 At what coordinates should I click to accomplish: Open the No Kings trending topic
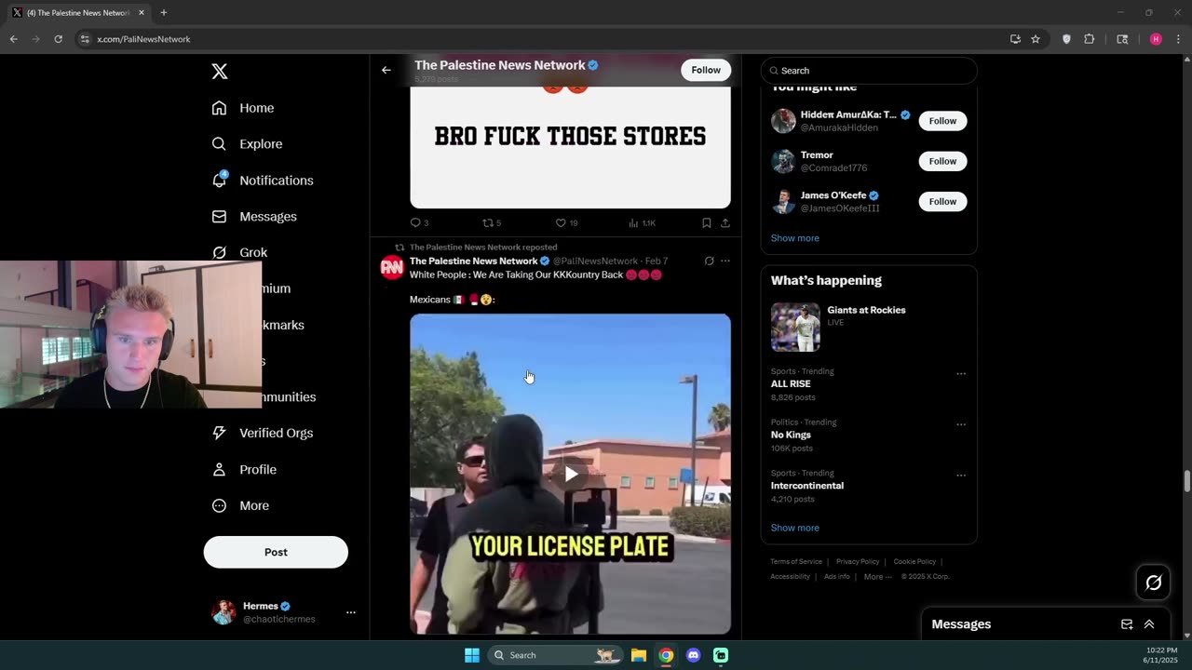click(x=791, y=435)
